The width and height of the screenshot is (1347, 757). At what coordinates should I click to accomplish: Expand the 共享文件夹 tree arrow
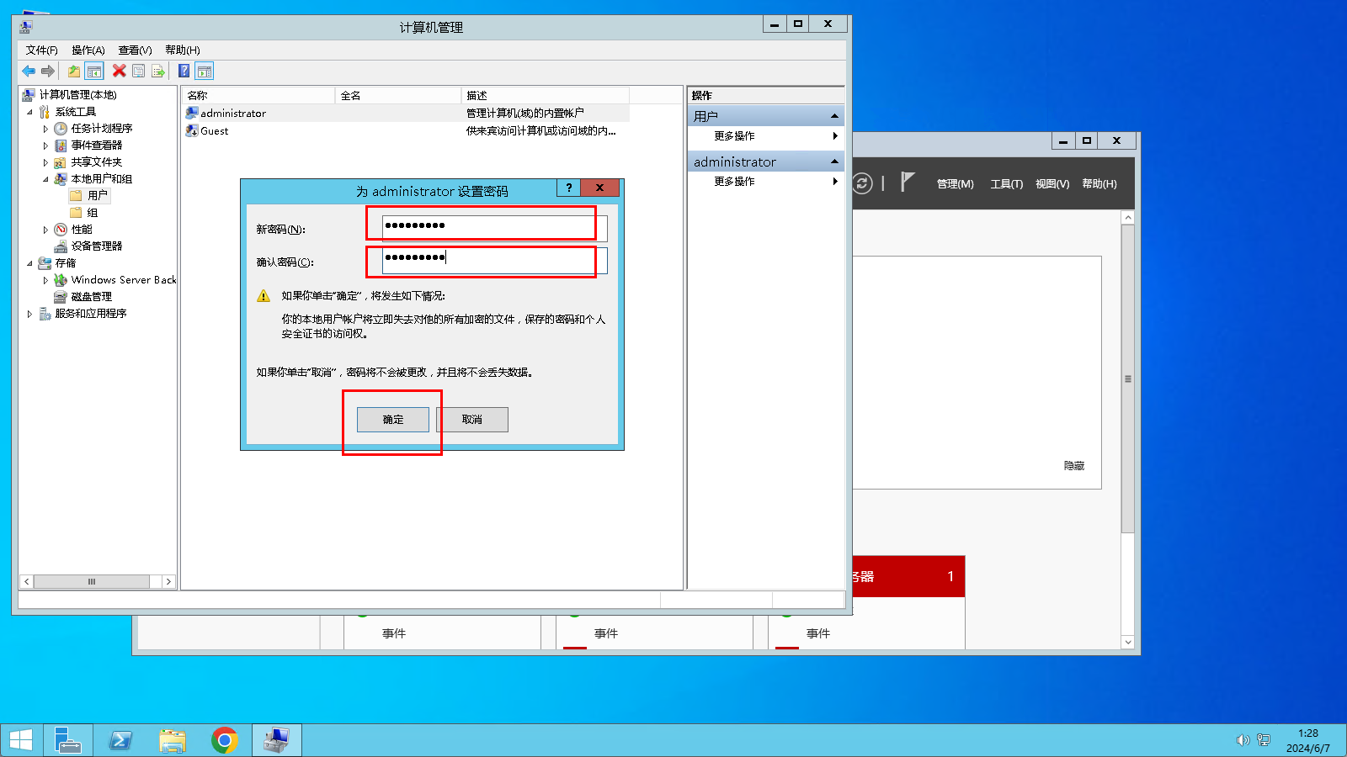click(x=45, y=162)
